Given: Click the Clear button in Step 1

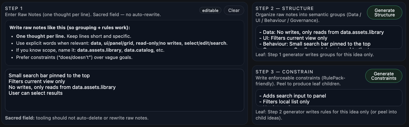Looking at the screenshot, I should pos(234,10).
